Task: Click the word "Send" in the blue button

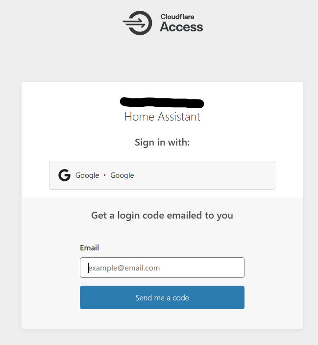Action: (144, 297)
